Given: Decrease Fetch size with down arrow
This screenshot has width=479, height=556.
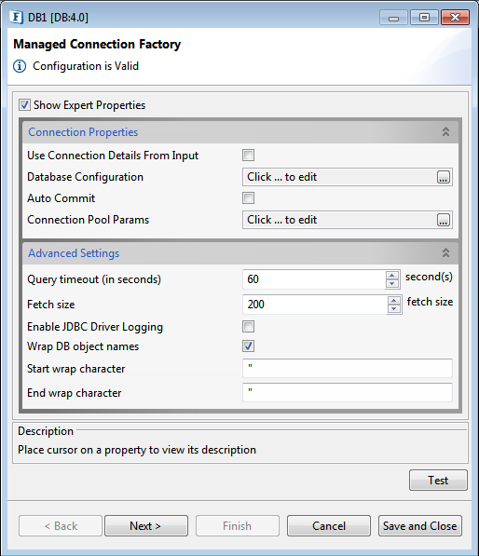Looking at the screenshot, I should click(393, 308).
